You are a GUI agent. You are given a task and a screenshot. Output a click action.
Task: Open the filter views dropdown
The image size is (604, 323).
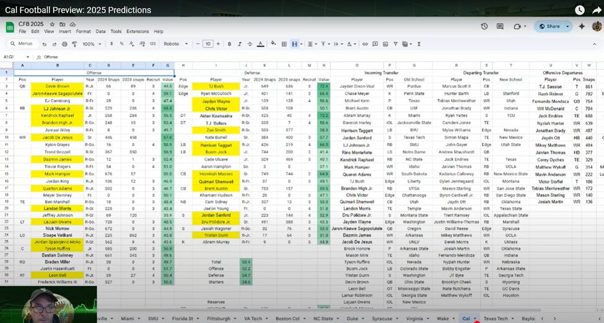406,44
